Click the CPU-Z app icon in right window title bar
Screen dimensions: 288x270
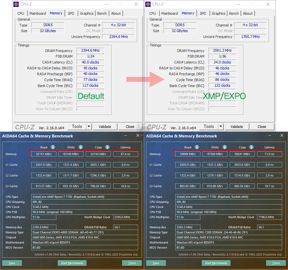tap(148, 4)
